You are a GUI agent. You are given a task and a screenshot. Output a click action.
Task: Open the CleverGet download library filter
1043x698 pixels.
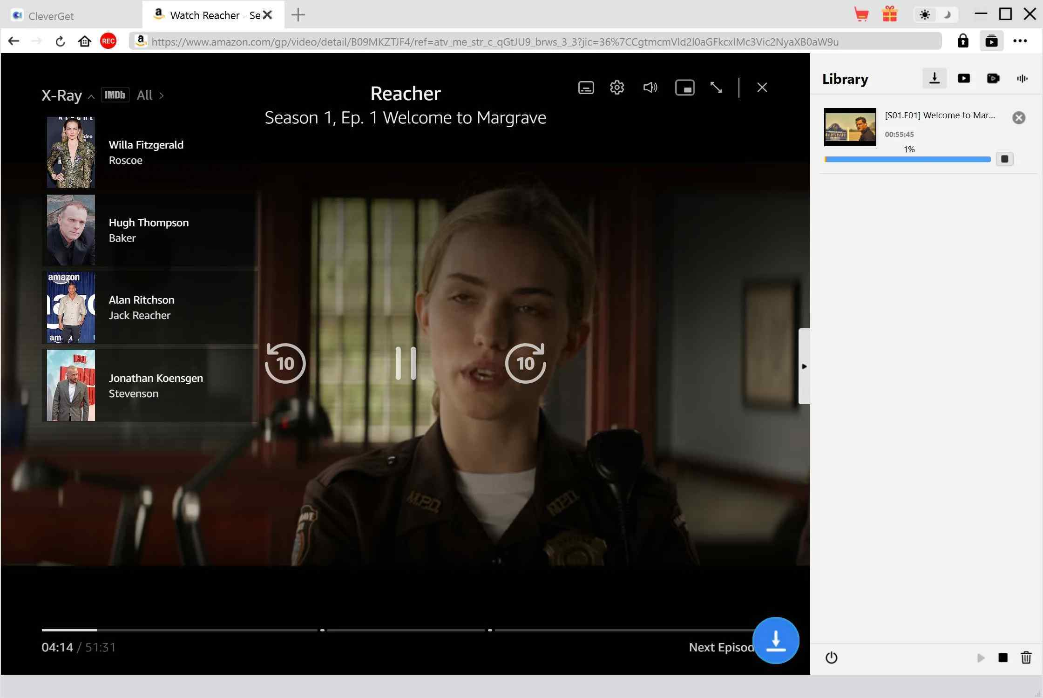coord(935,78)
